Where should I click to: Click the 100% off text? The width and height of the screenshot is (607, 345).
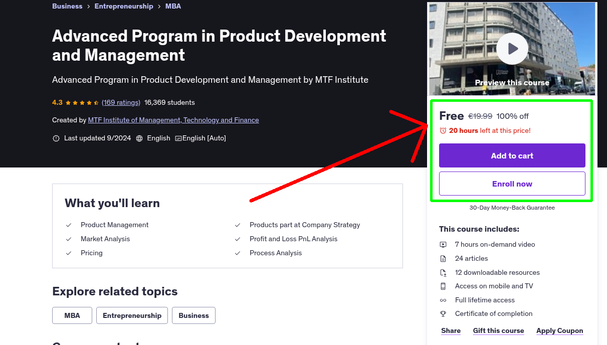[512, 116]
